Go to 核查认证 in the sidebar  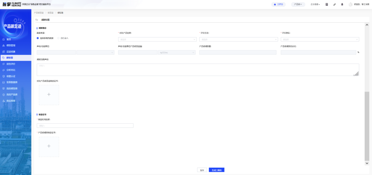(x=11, y=76)
